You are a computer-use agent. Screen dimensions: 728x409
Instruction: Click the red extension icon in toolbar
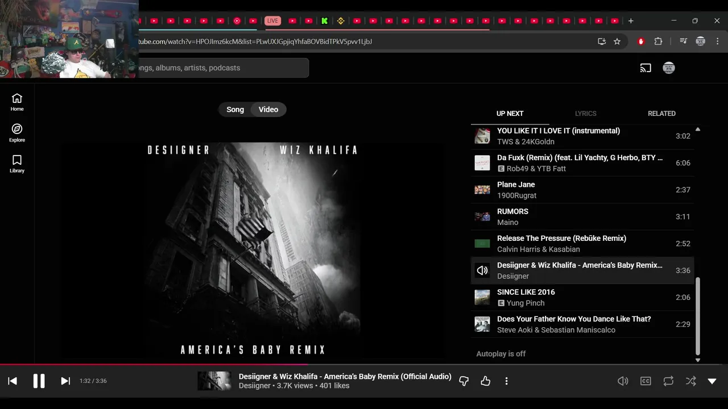tap(642, 41)
